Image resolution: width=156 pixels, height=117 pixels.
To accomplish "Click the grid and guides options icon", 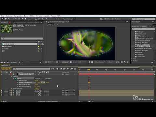I will point(57,62).
